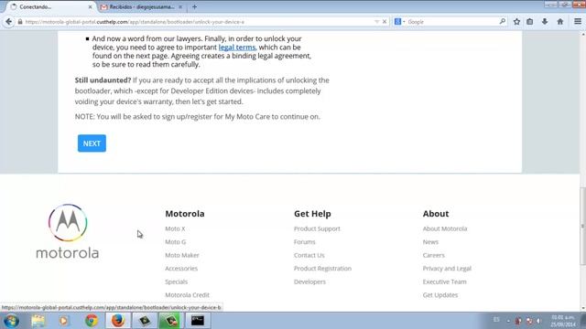Click the ES language indicator in tray
The image size is (586, 329).
496,320
